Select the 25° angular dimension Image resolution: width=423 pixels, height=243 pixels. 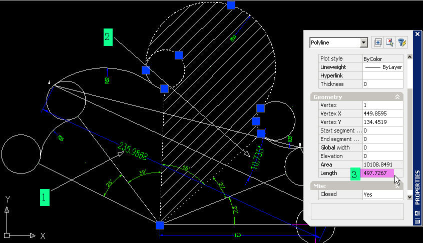pyautogui.click(x=109, y=183)
